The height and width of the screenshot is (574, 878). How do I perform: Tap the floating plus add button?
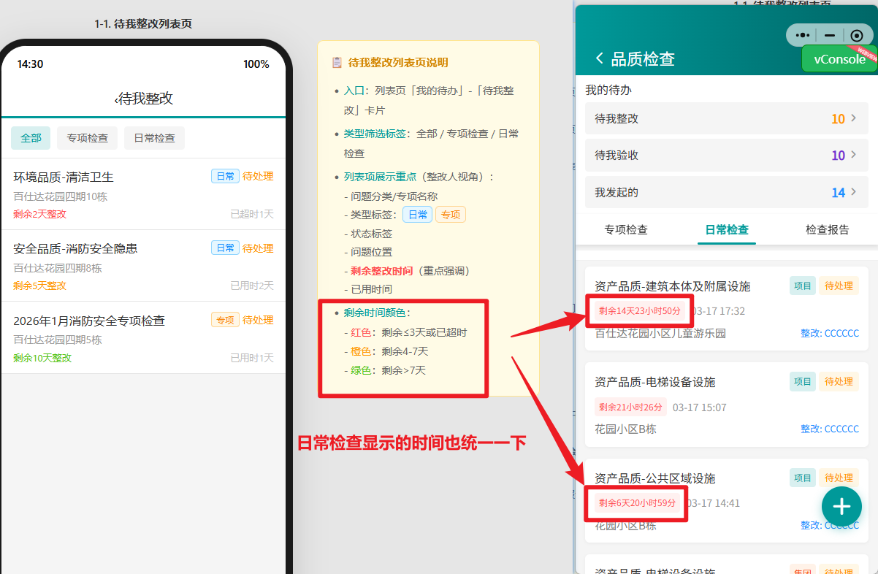point(841,506)
